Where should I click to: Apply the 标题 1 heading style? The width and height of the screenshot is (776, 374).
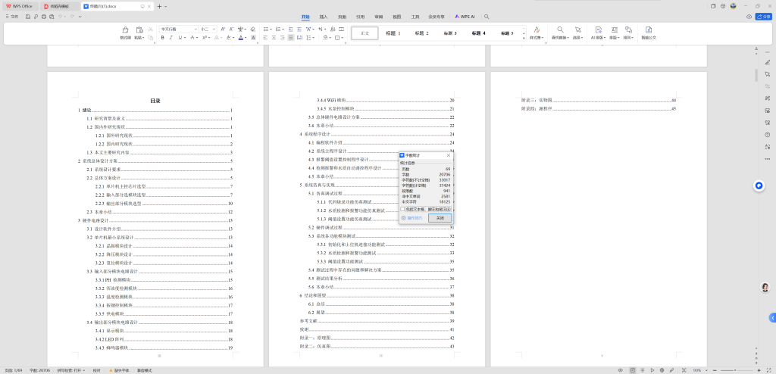(x=393, y=33)
